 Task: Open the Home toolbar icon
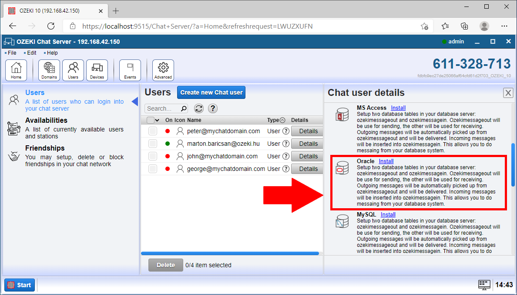(16, 69)
